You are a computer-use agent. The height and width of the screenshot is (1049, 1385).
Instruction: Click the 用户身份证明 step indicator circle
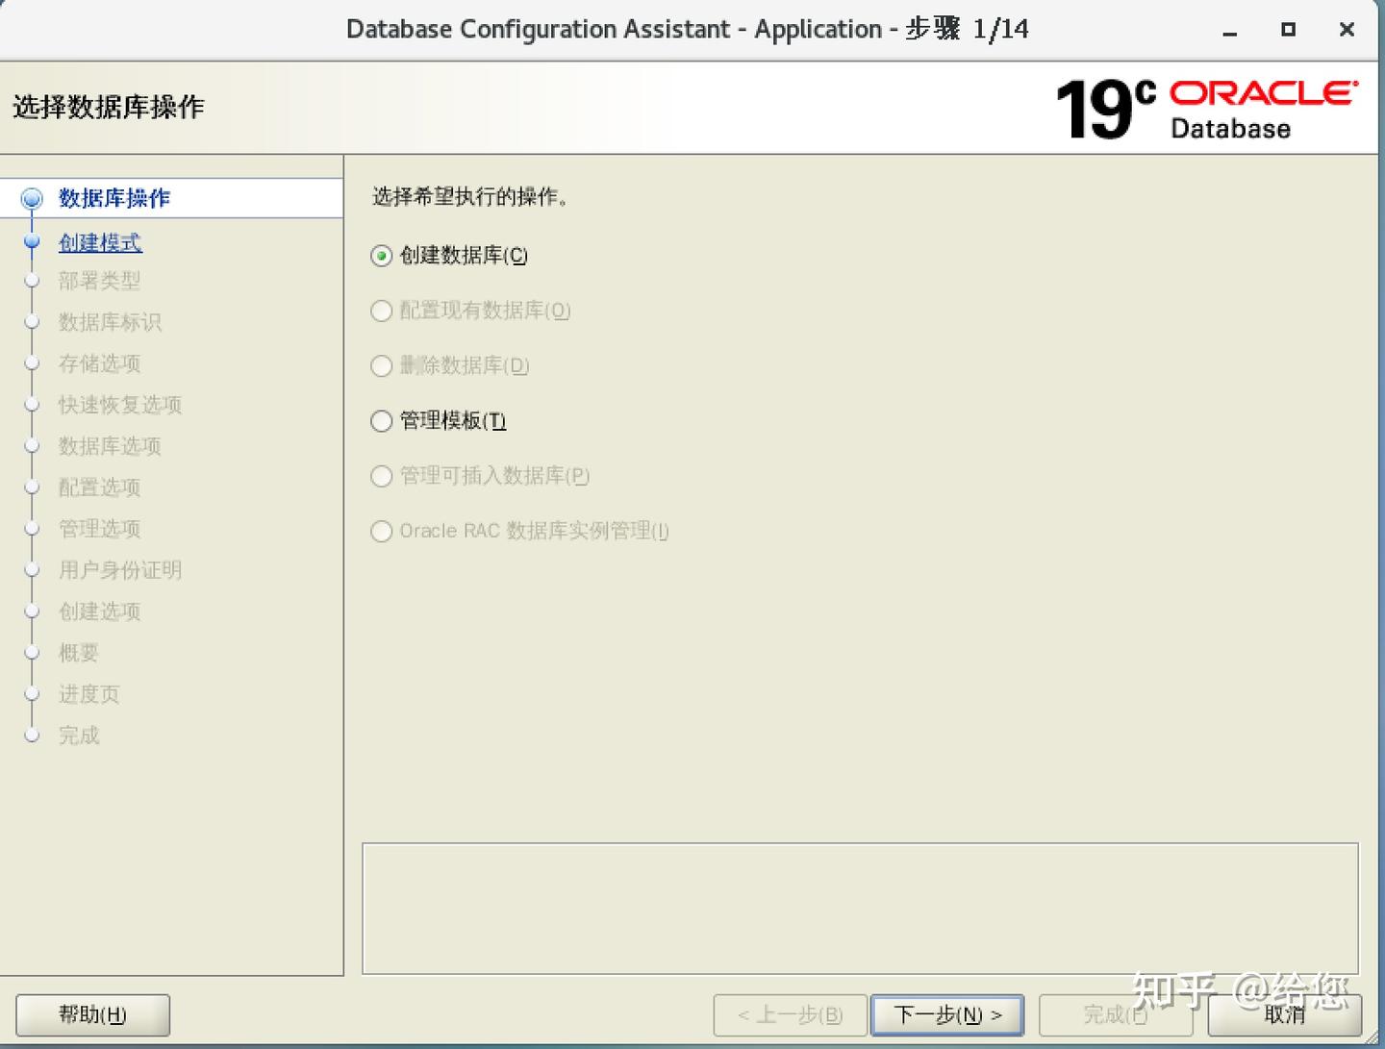point(32,570)
